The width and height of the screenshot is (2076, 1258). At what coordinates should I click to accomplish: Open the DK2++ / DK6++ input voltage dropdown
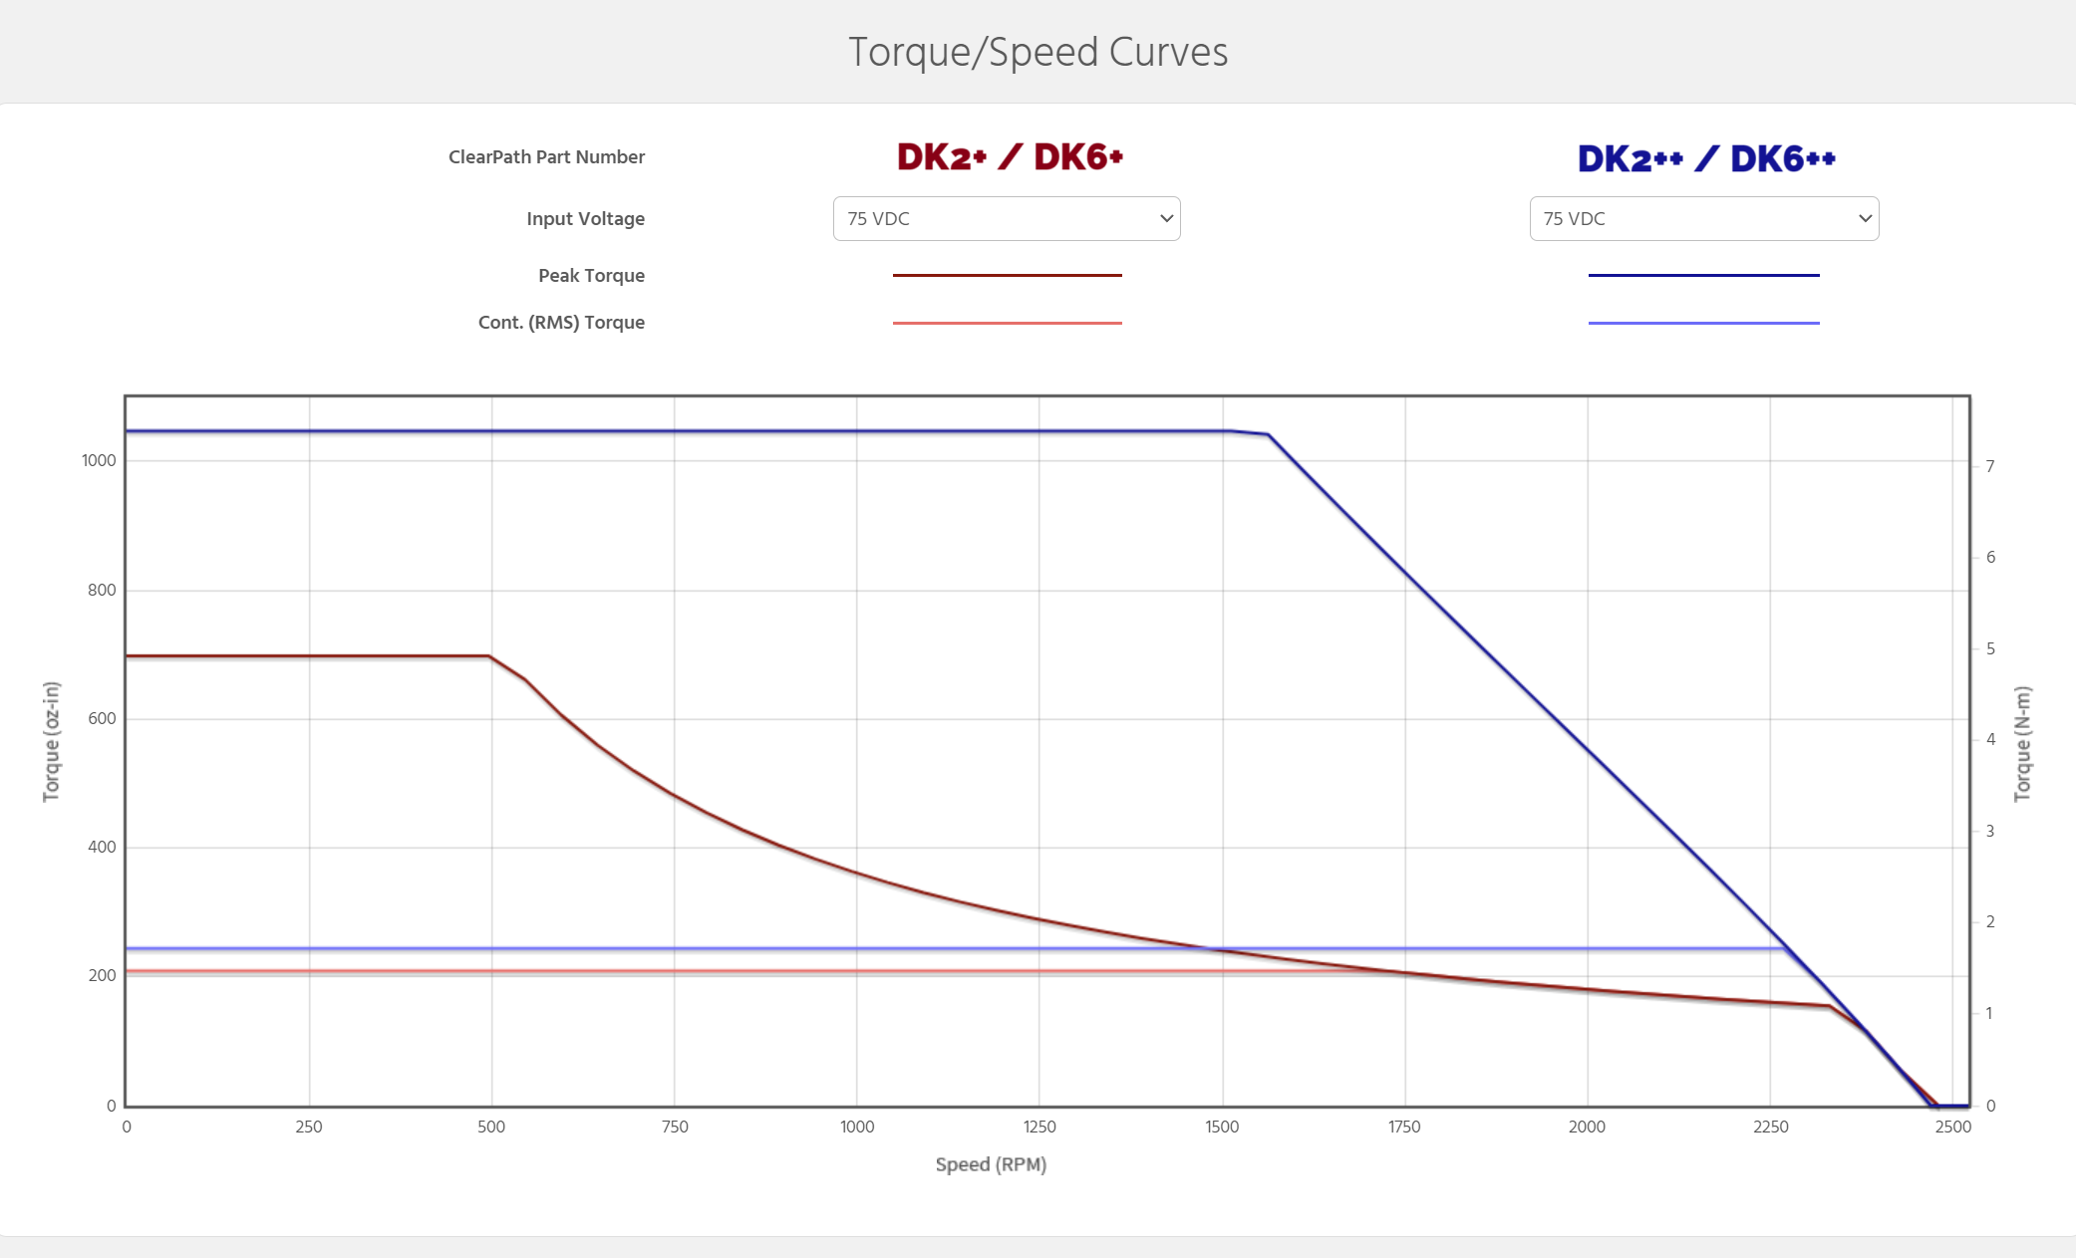(1703, 218)
